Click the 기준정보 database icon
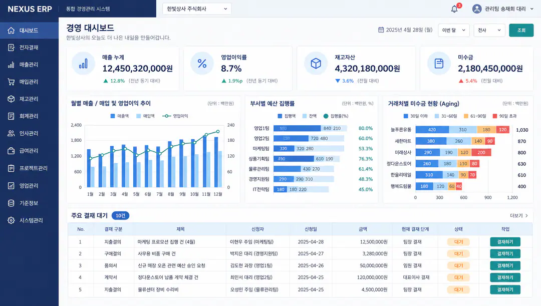Viewport: 541px width, 306px height. 11,203
